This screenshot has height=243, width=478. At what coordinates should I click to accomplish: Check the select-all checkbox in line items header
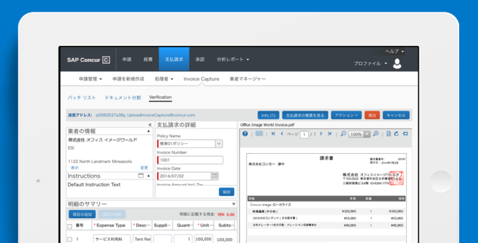click(70, 226)
